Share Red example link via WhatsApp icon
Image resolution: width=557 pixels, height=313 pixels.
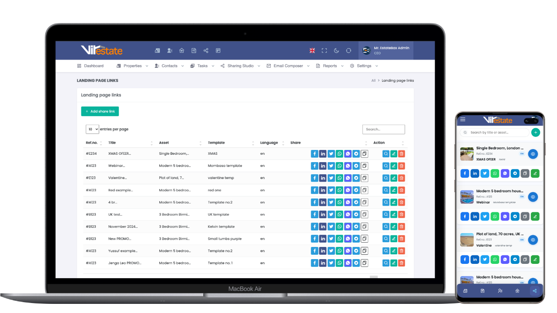pos(339,190)
